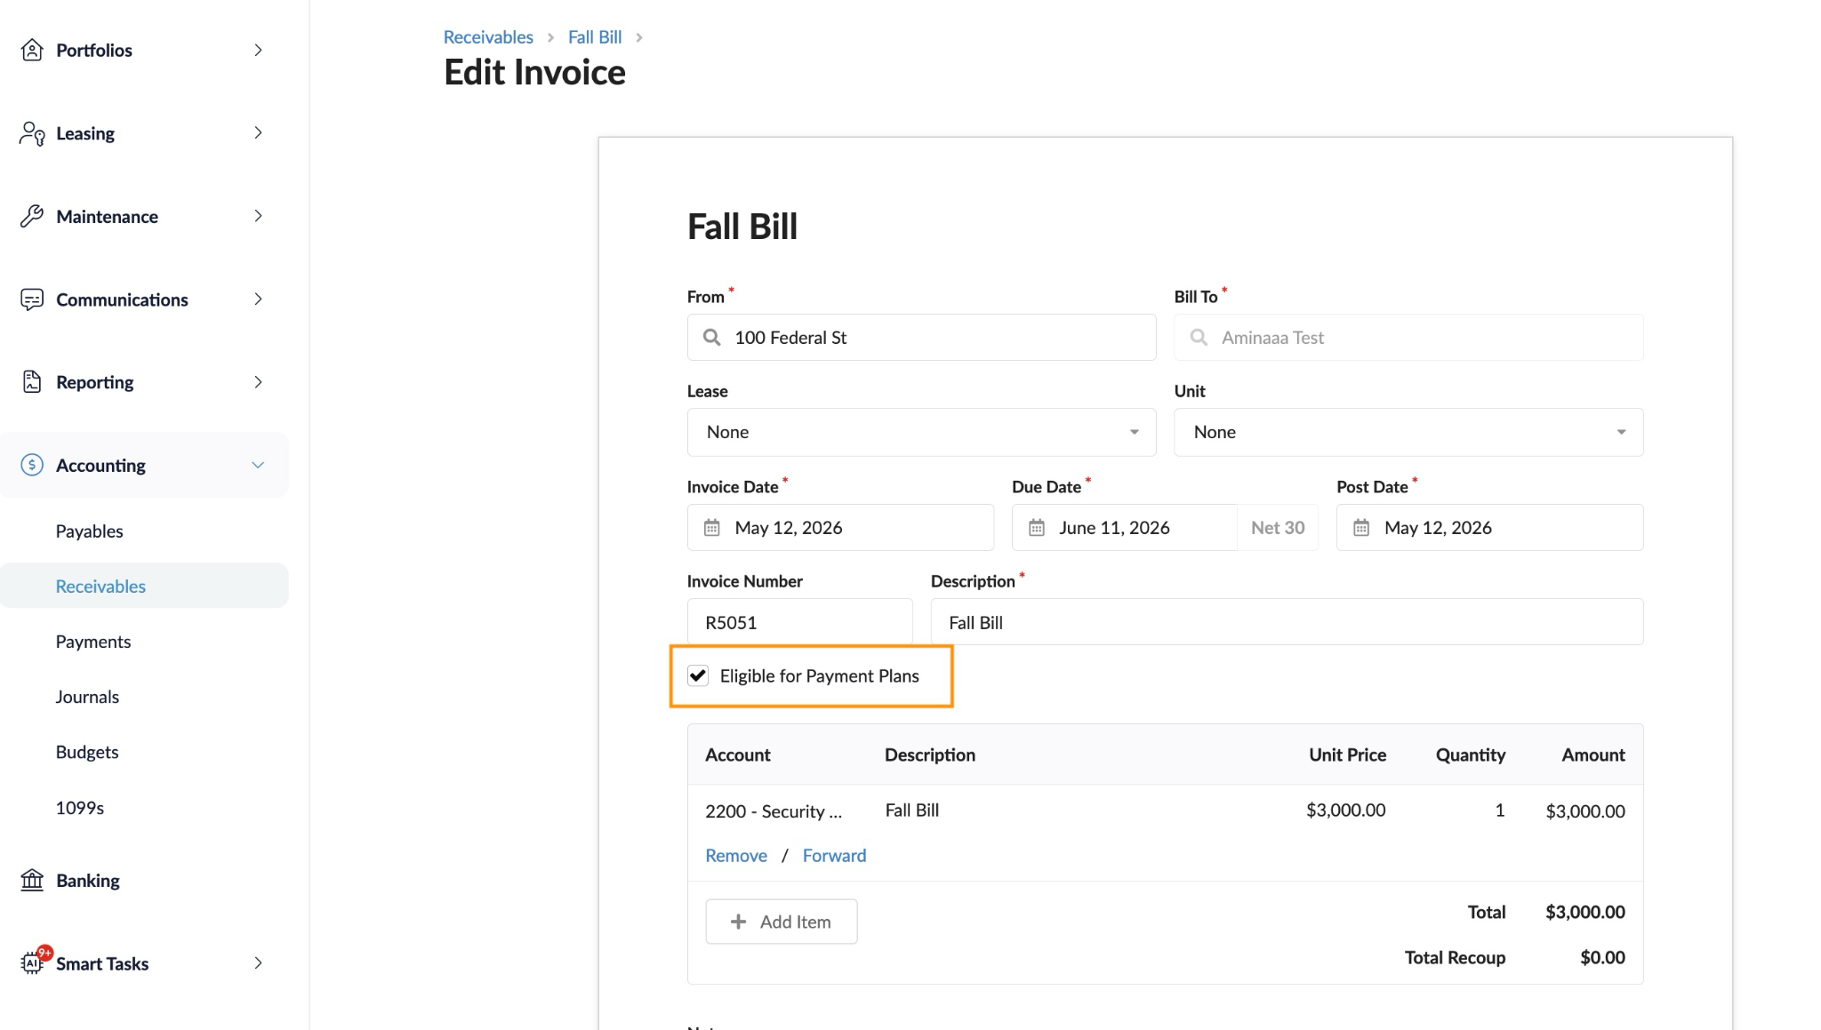This screenshot has height=1030, width=1821.
Task: Click the search icon in From field
Action: pyautogui.click(x=711, y=338)
